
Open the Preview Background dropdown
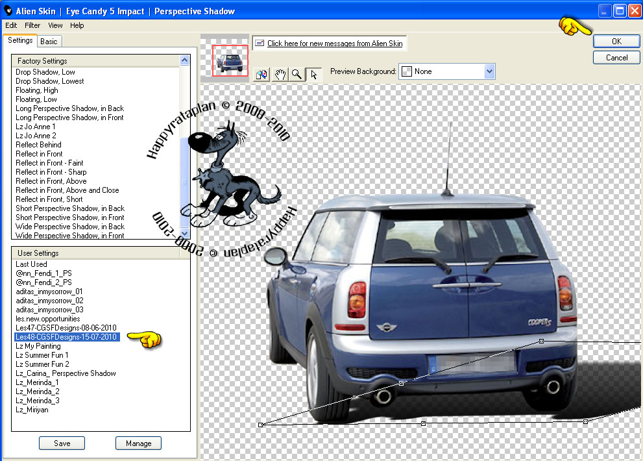[x=489, y=71]
